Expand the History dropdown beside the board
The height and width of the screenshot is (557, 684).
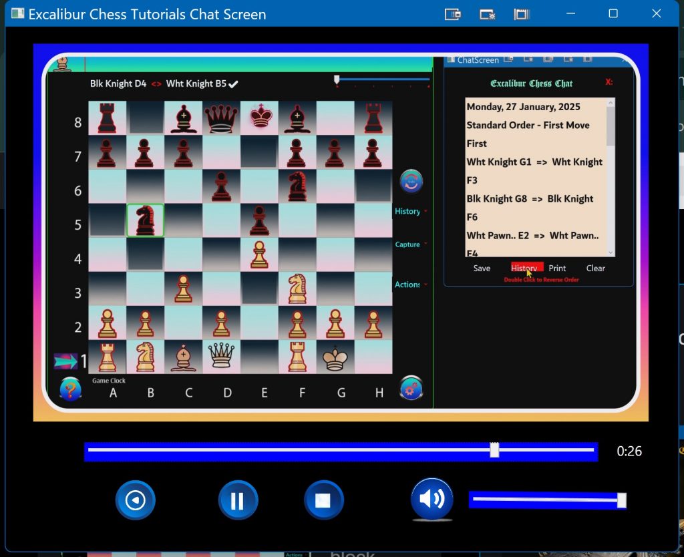410,211
